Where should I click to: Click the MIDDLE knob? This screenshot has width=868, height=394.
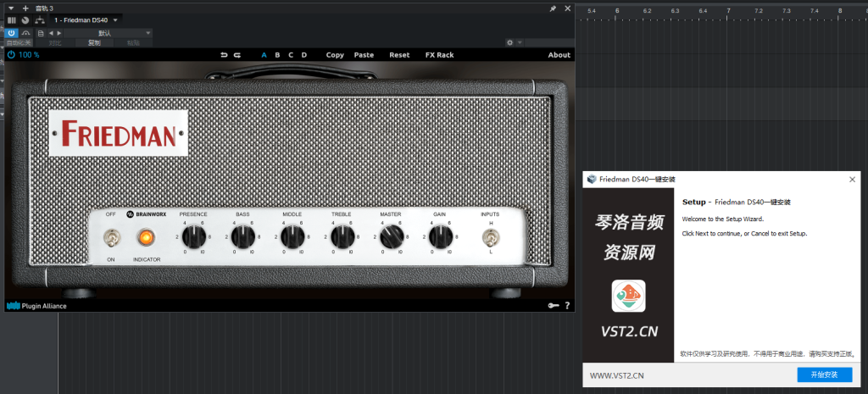click(x=292, y=237)
